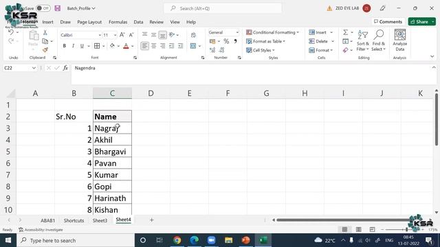Open Sort & Filter menu
This screenshot has width=440, height=247.
pos(362,41)
